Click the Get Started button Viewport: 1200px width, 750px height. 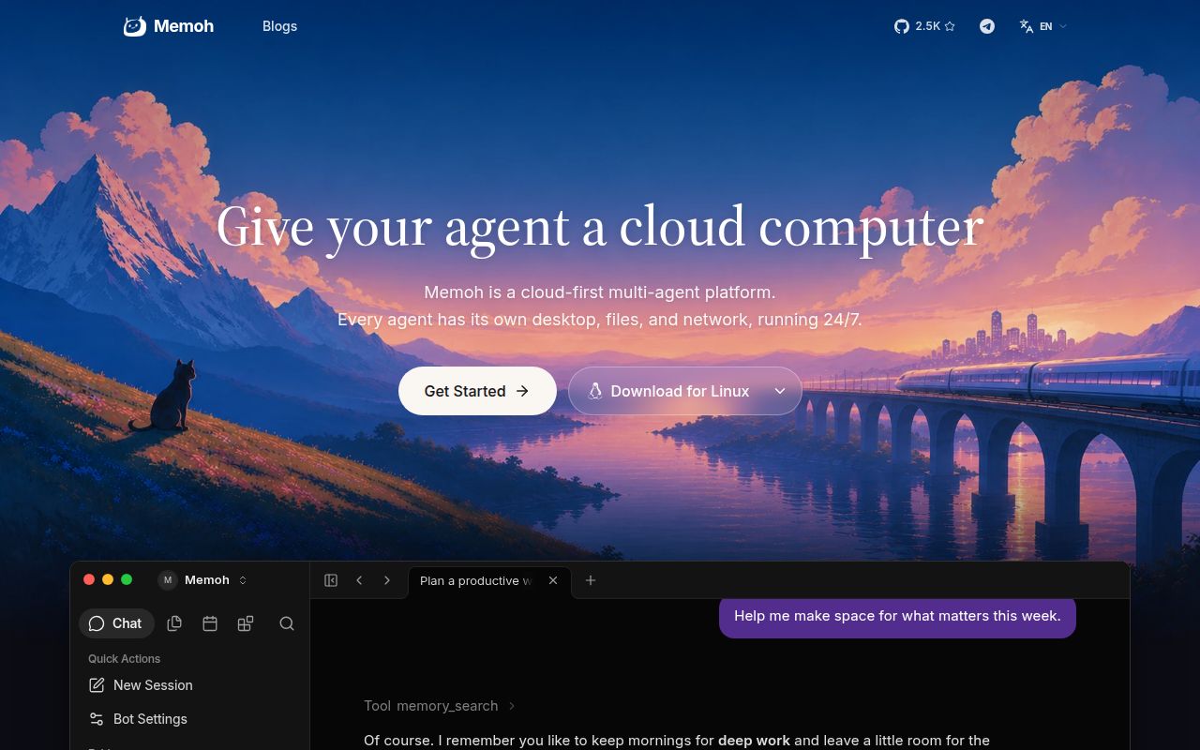coord(477,391)
